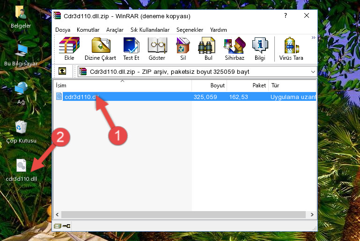Select the Bu Bilgisayar desktop icon
Screen dimensions: 360x241
21,55
